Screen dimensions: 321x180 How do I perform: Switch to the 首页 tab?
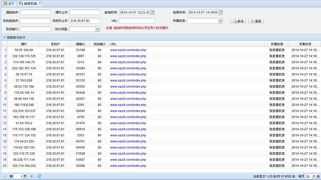click(9, 4)
